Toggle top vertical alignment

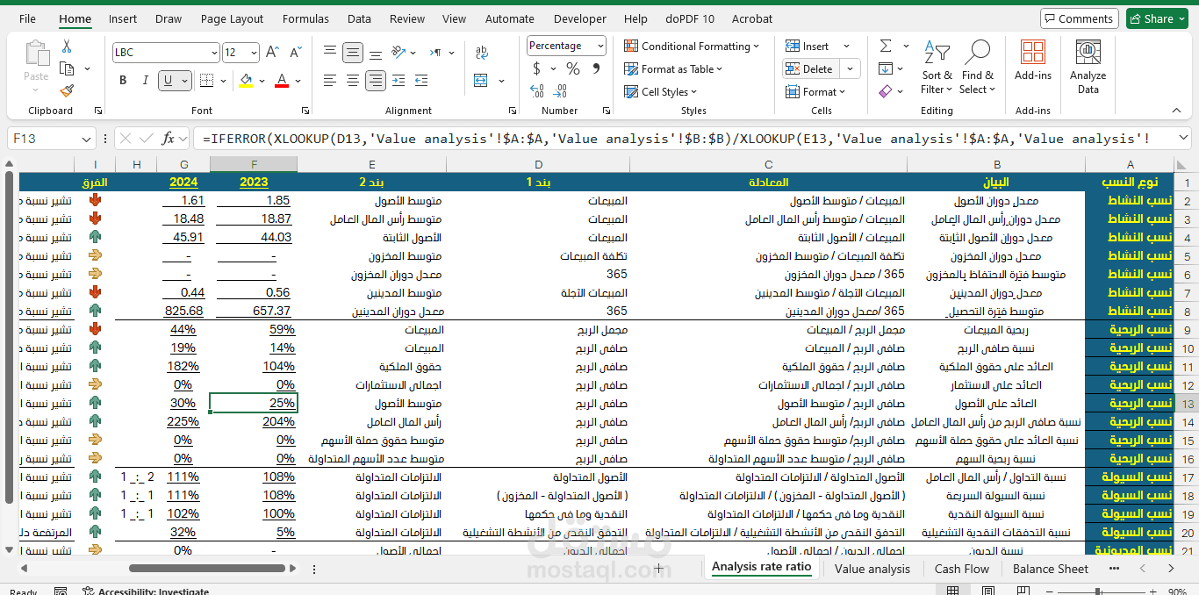(x=330, y=53)
